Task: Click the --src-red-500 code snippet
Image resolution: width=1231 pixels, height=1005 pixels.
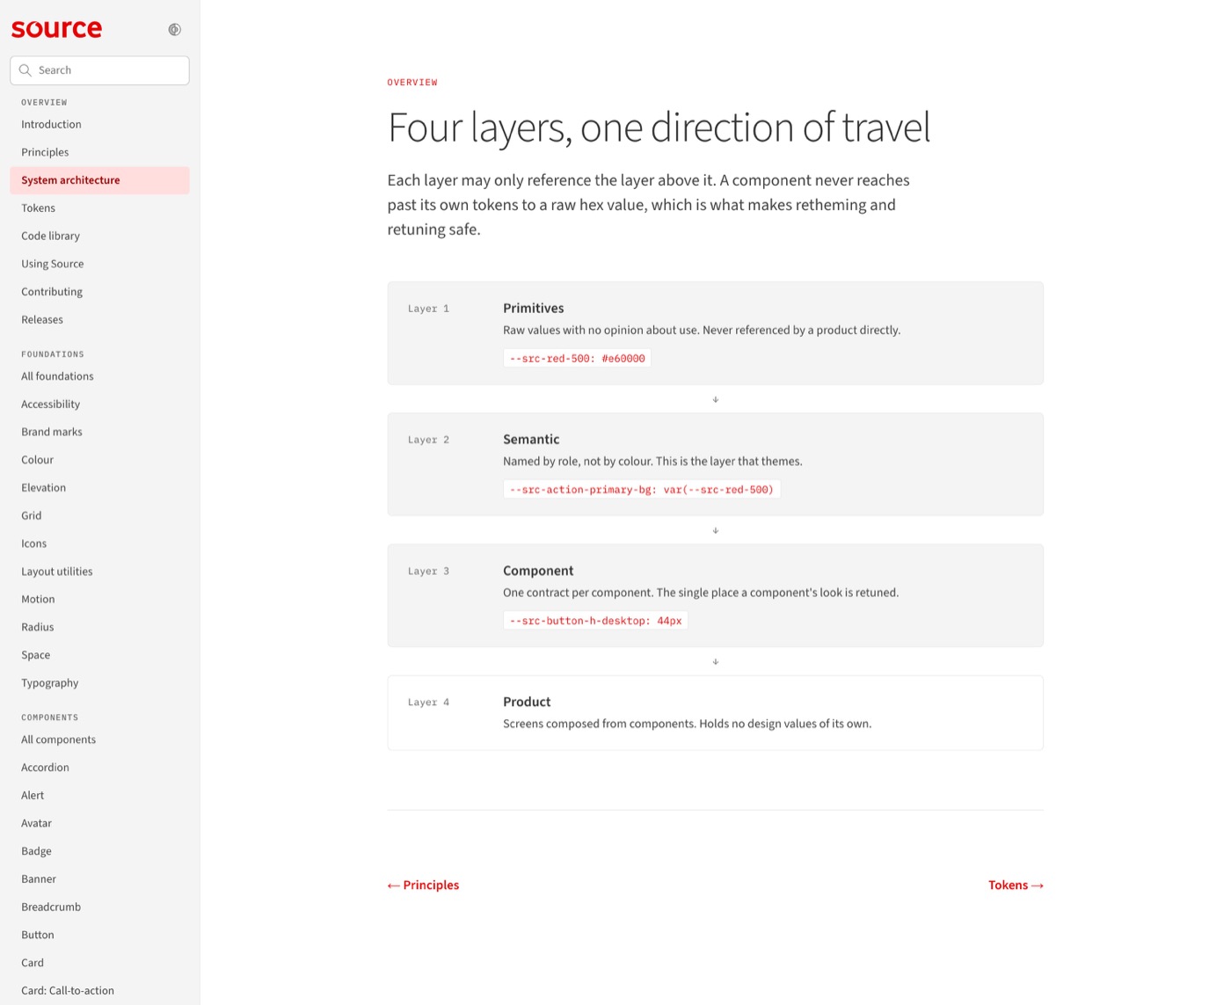Action: [577, 358]
